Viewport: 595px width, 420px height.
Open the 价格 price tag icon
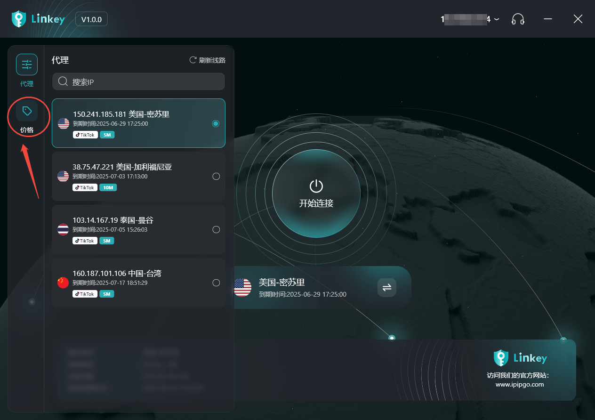tap(27, 112)
